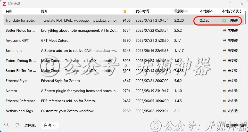Select the Awesome GPT plugin name

pyautogui.click(x=17, y=41)
